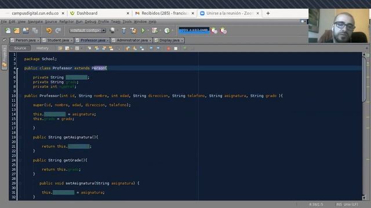Image resolution: width=371 pixels, height=208 pixels.
Task: Click the word Person in line 4
Action: click(99, 68)
